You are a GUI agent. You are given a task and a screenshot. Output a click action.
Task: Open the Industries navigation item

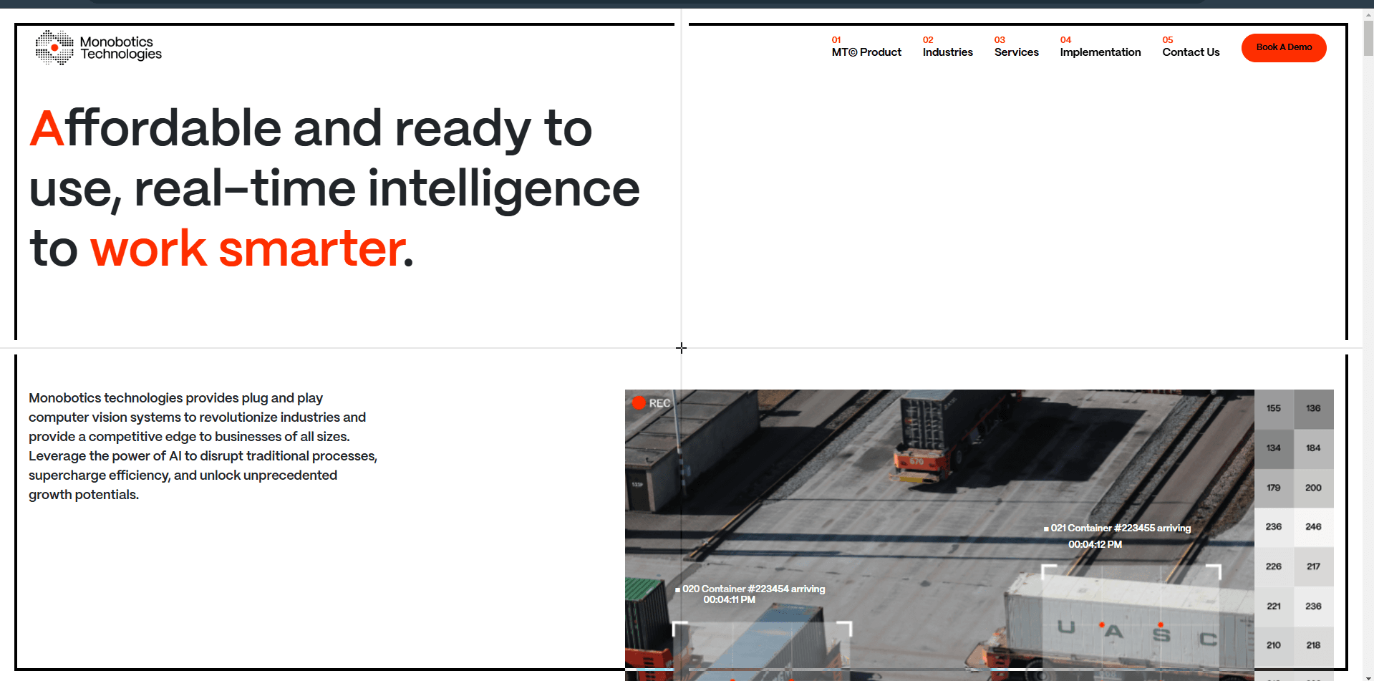pyautogui.click(x=947, y=52)
